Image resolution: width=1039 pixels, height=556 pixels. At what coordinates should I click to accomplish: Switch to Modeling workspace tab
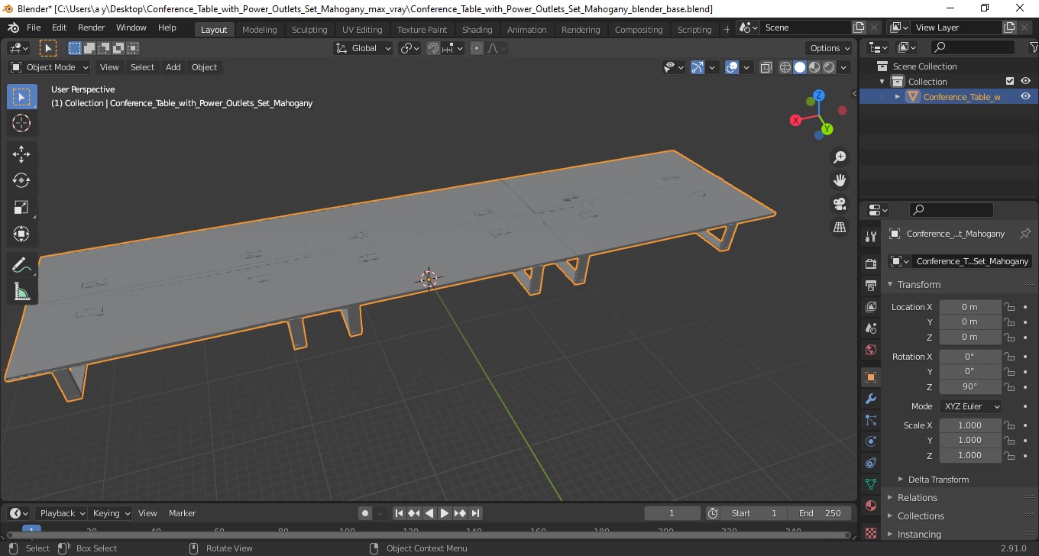tap(259, 30)
